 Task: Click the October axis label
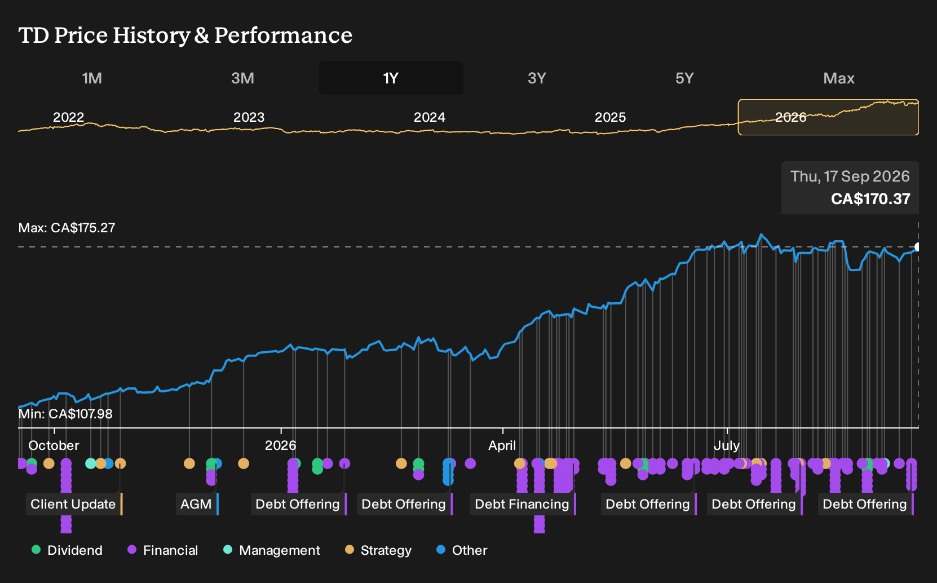click(54, 445)
